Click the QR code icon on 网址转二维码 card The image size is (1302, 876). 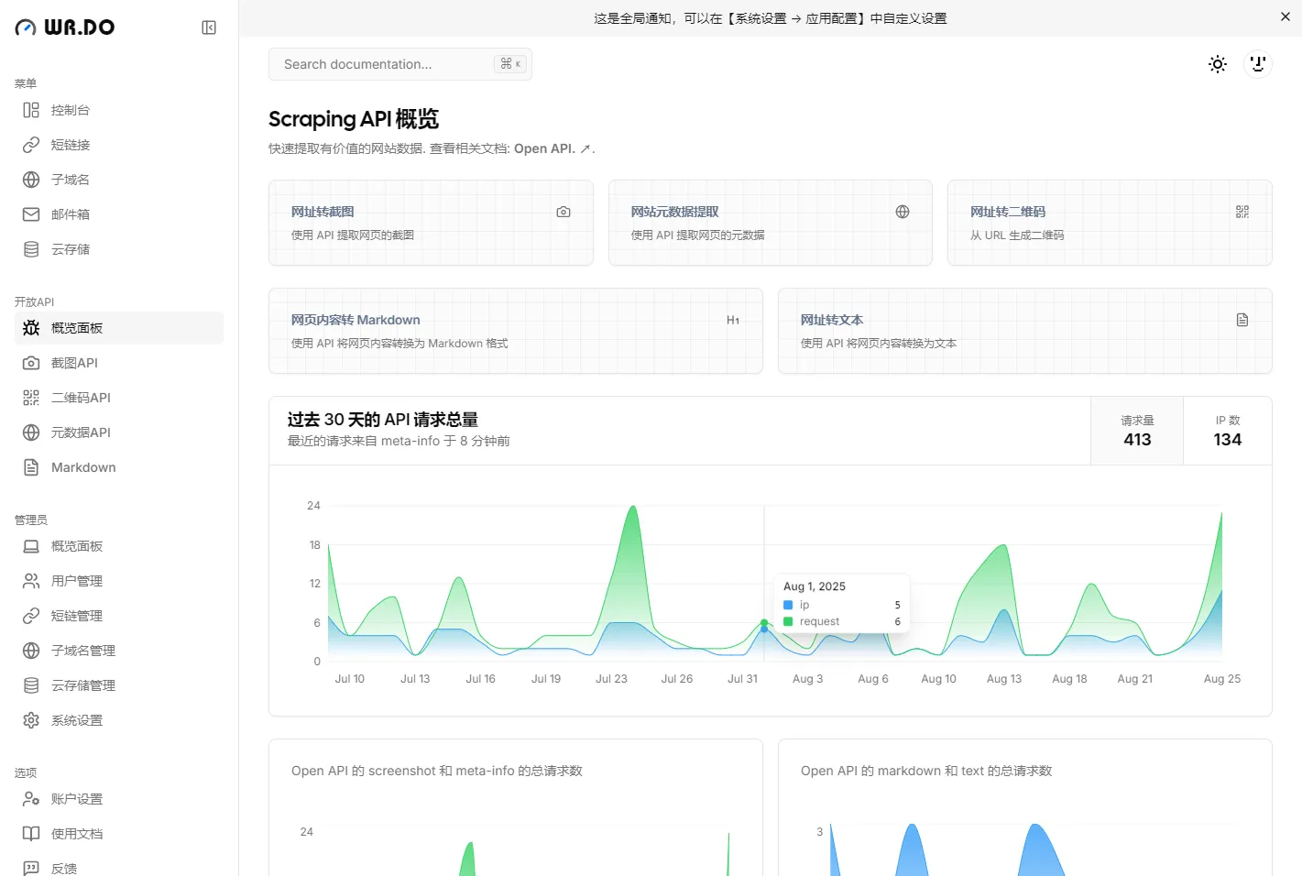click(x=1242, y=212)
